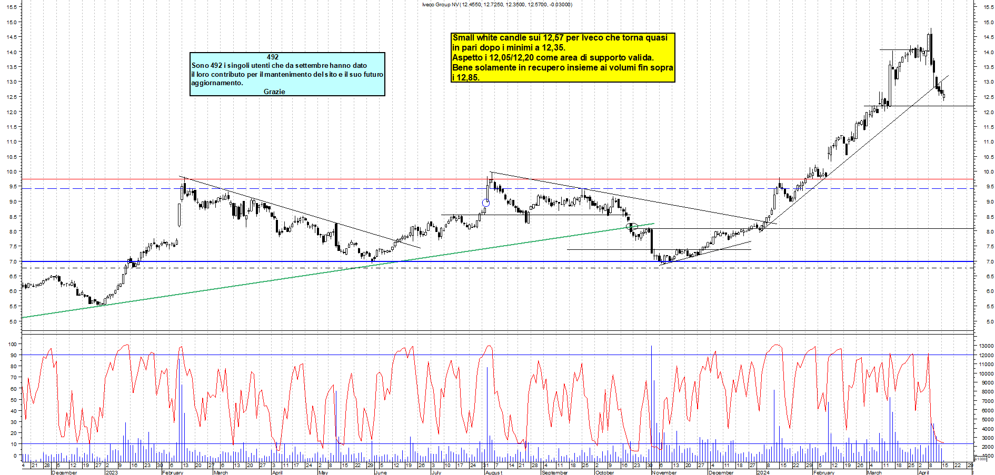Image resolution: width=995 pixels, height=475 pixels.
Task: Click 90 on the oscillator scale
Action: [14, 355]
